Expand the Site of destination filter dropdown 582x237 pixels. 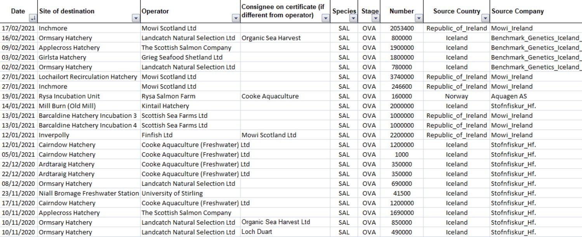pos(136,18)
